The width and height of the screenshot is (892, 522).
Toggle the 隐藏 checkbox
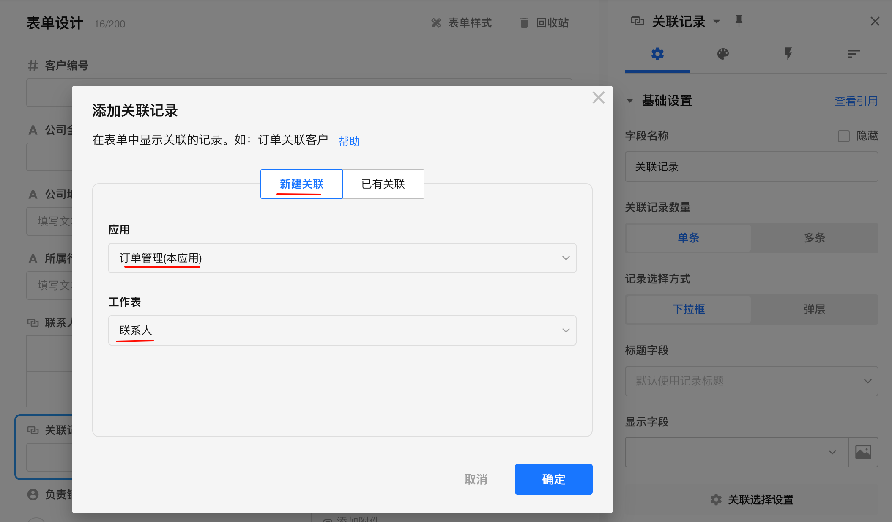click(843, 136)
